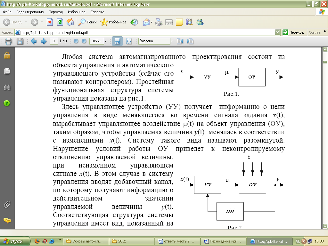Zoom in with the plus button
The image size is (328, 246).
coord(84,41)
